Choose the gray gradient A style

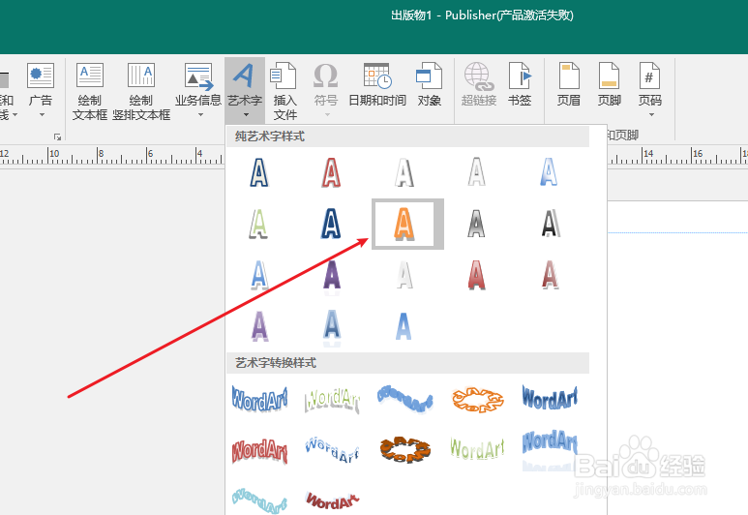click(476, 224)
